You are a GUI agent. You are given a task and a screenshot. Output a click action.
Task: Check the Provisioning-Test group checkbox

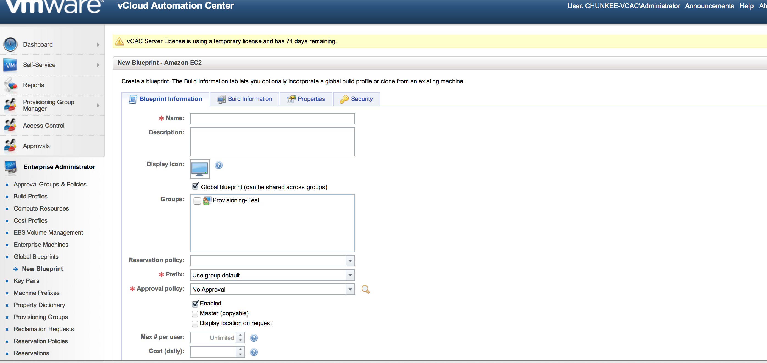tap(197, 201)
